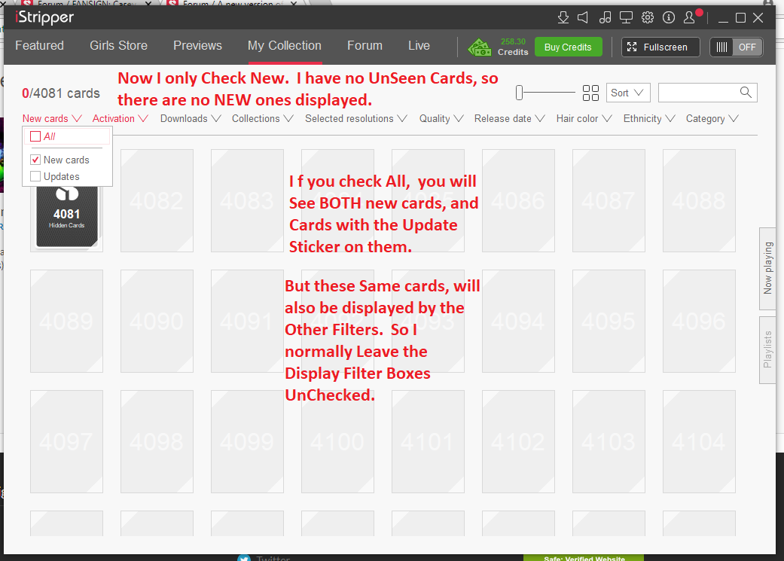The width and height of the screenshot is (784, 561).
Task: Open the Playlists side panel
Action: pyautogui.click(x=767, y=350)
